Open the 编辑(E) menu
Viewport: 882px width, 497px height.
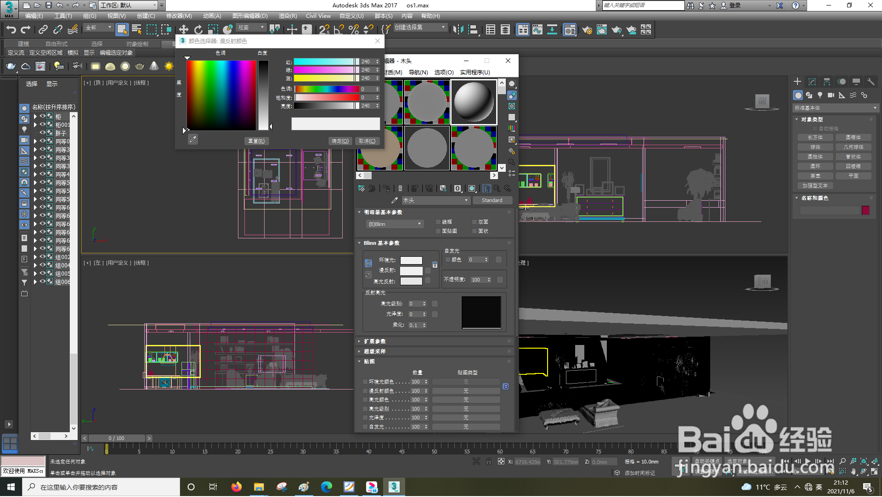(x=34, y=16)
